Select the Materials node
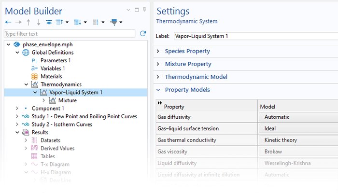Image resolution: width=338 pixels, height=193 pixels. [51, 76]
